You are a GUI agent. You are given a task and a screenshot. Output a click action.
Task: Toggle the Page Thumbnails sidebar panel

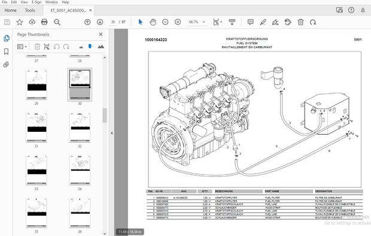pos(7,38)
